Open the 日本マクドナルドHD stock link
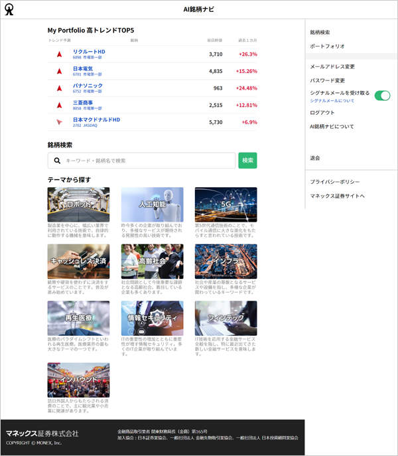 tap(97, 119)
